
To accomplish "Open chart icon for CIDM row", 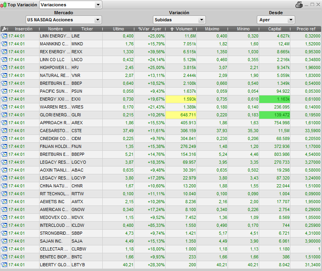I will pos(4,138).
